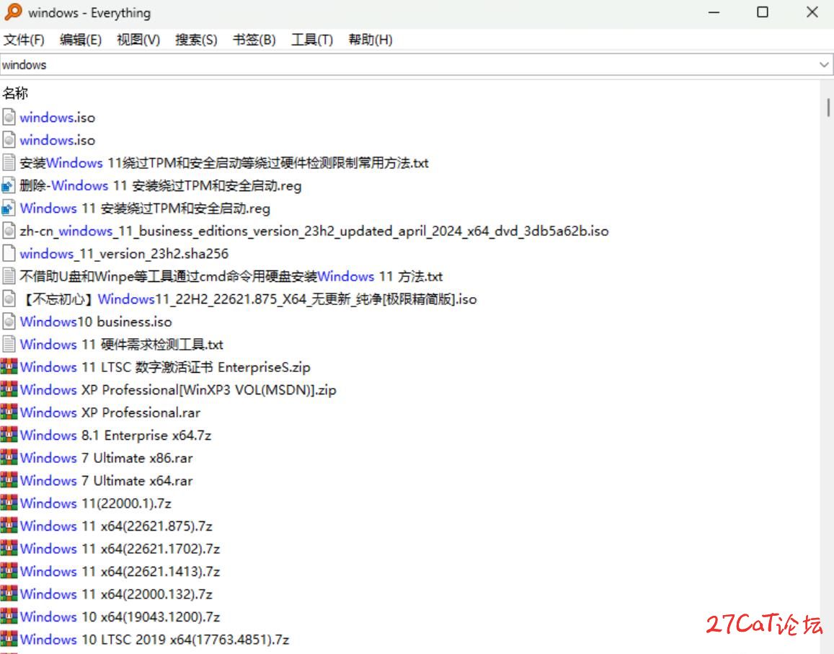This screenshot has height=654, width=834.
Task: Click the disc icon of the first windows.iso
Action: coord(9,117)
